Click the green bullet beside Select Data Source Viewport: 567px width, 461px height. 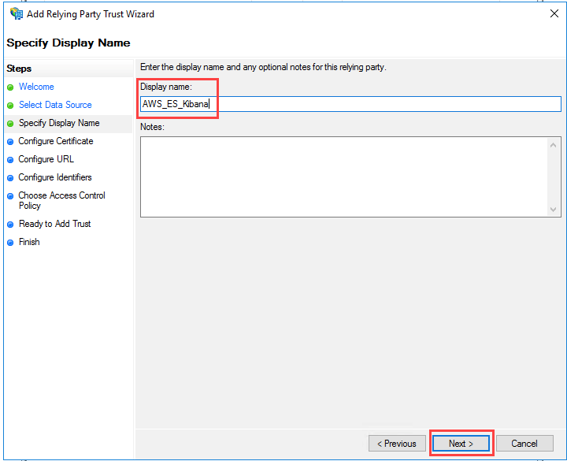[10, 106]
